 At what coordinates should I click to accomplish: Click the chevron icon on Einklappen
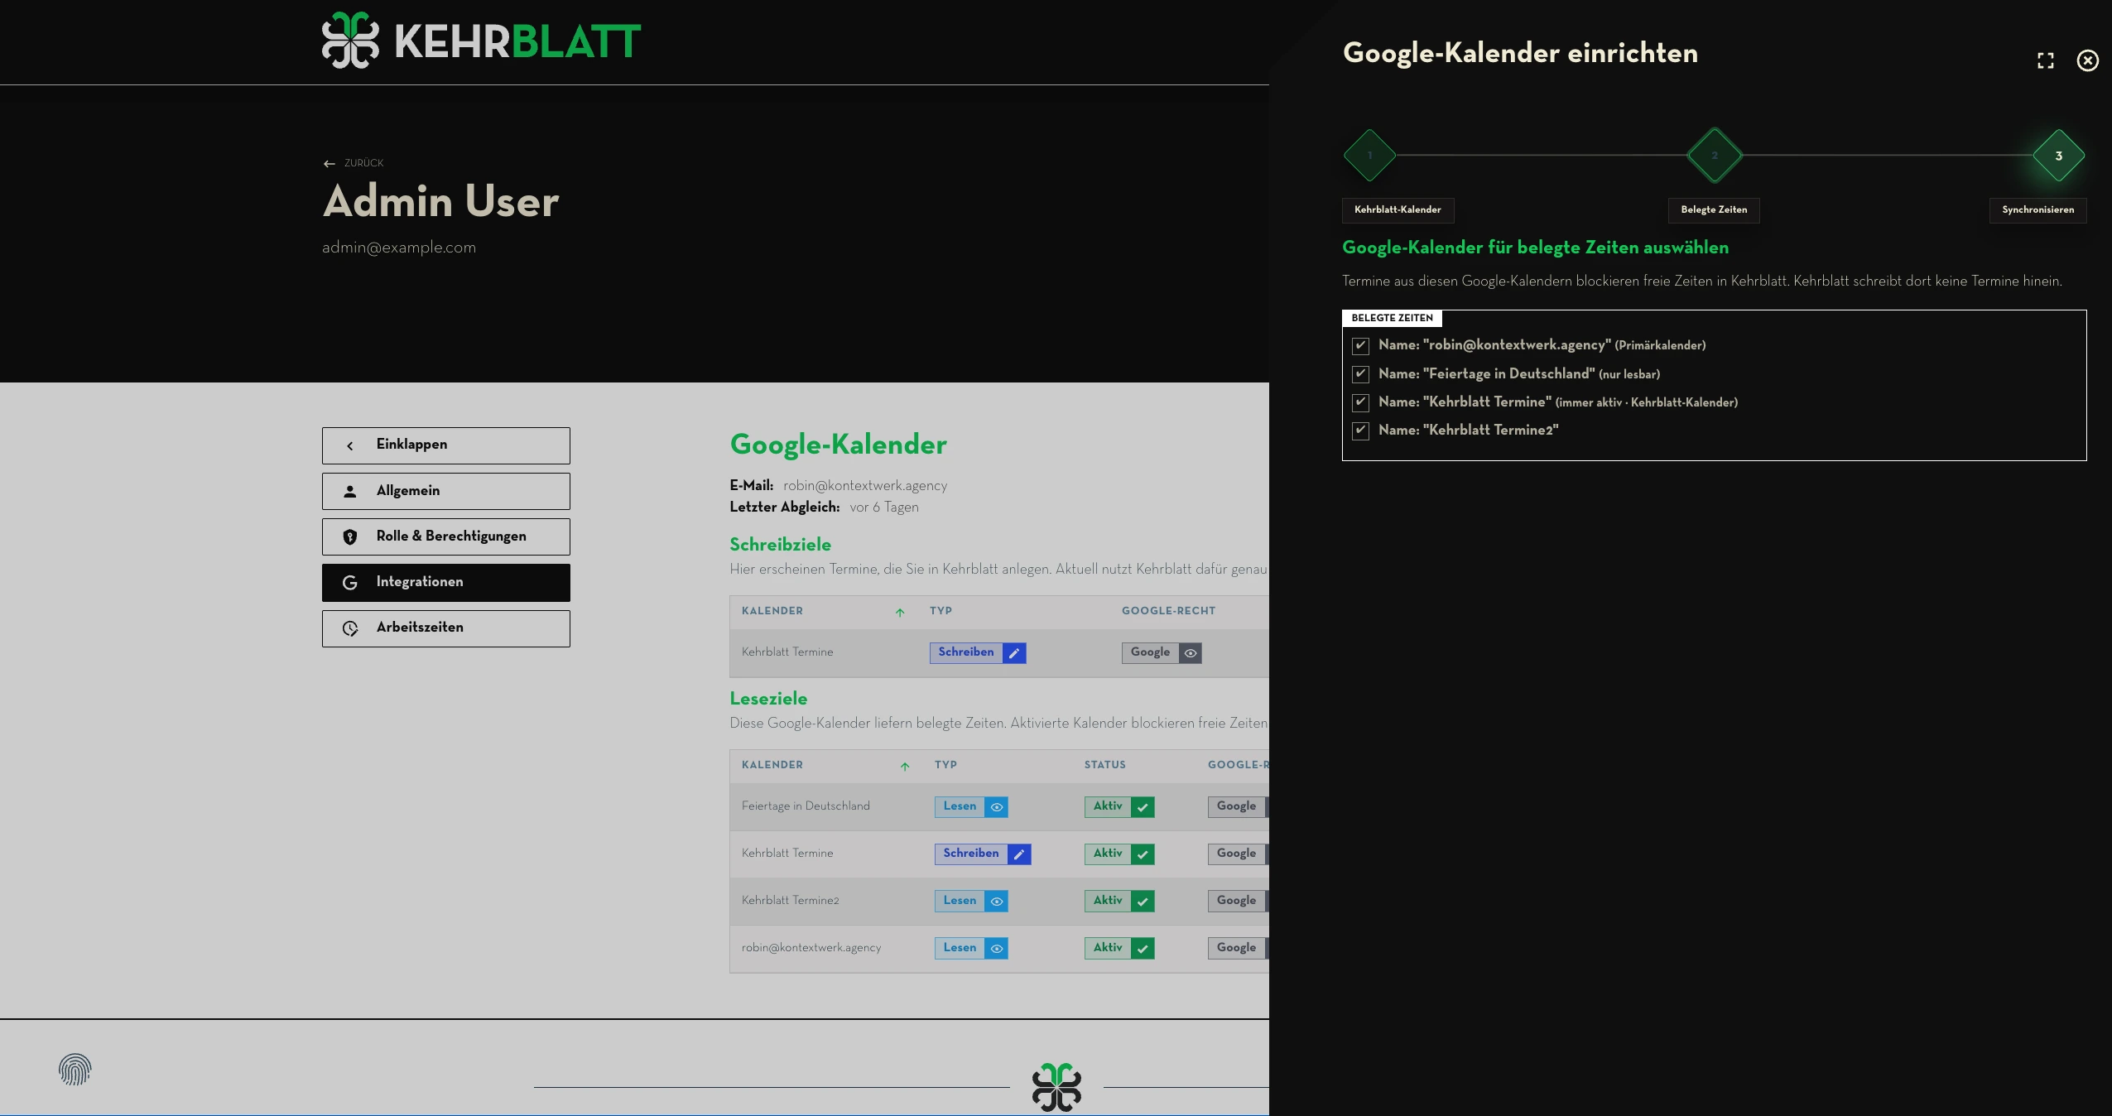pos(350,445)
